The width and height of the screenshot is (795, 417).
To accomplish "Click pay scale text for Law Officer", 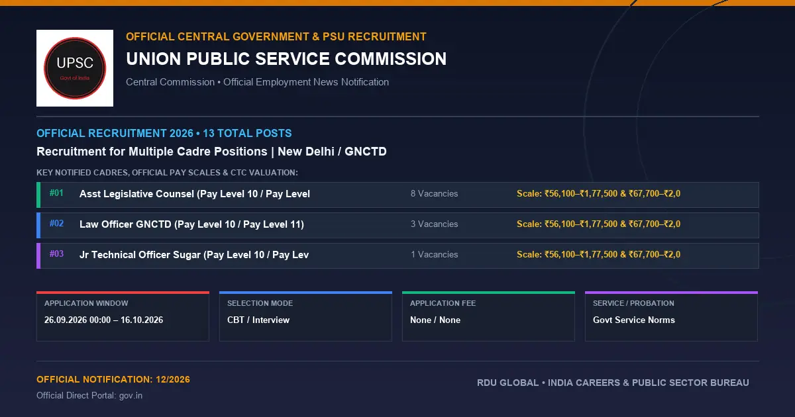I will 598,224.
